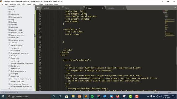This screenshot has width=177, height=99.
Task: Expand the dashboard folder
Action: (7, 14)
